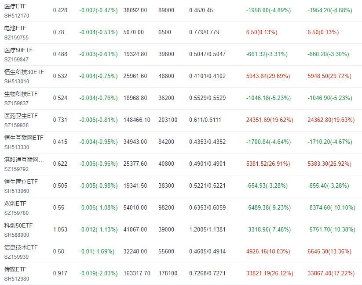Select code SZ159837
The height and width of the screenshot is (285, 362).
(16, 103)
